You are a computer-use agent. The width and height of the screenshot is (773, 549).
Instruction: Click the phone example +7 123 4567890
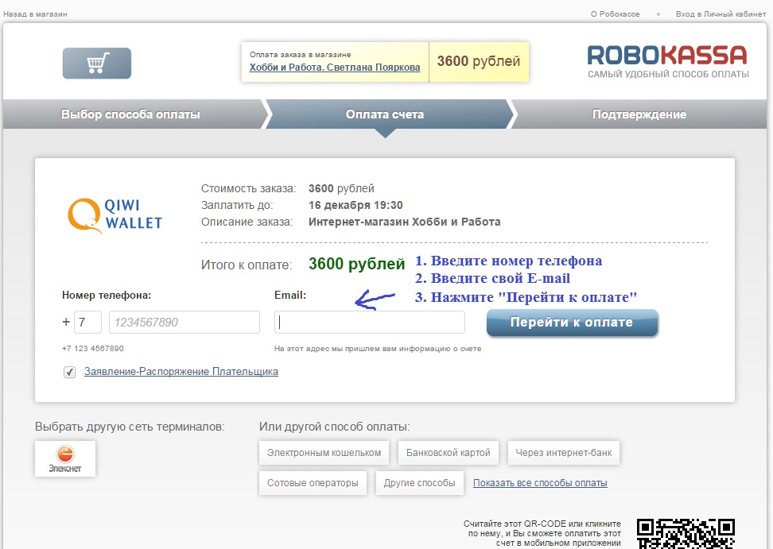click(93, 349)
